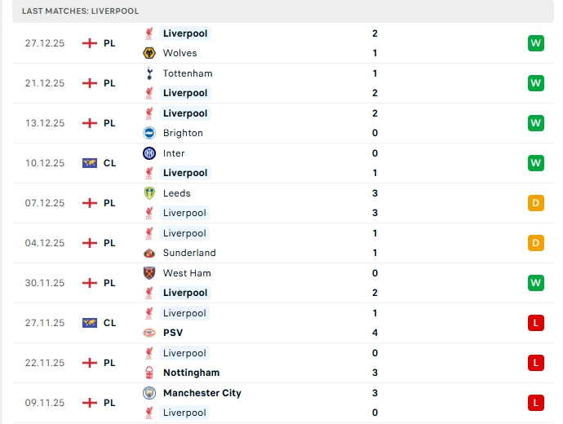Screen dimensions: 563x424
Task: Open the Tottenham team link
Action: click(187, 73)
